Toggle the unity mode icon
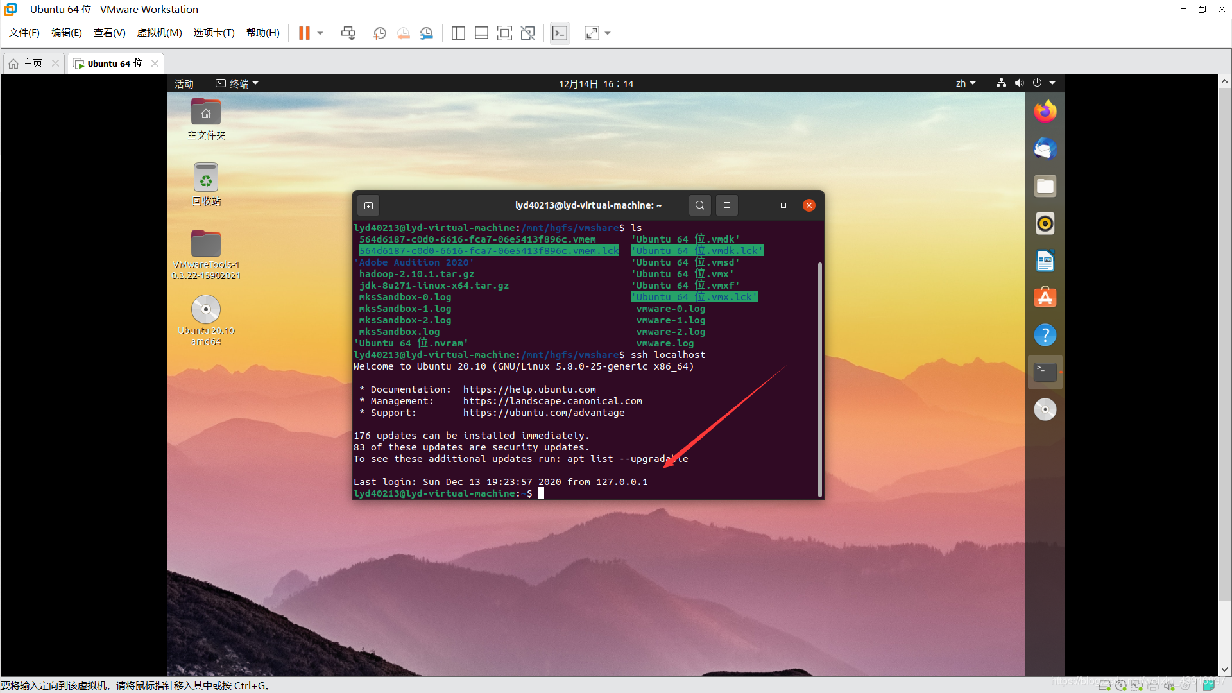Image resolution: width=1232 pixels, height=693 pixels. [x=527, y=33]
